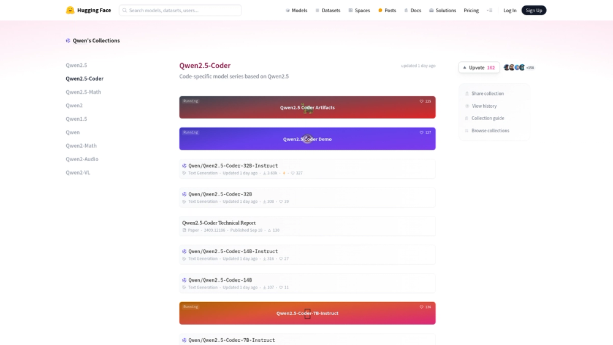Open the Posts menu
Image resolution: width=613 pixels, height=345 pixels.
click(x=387, y=10)
